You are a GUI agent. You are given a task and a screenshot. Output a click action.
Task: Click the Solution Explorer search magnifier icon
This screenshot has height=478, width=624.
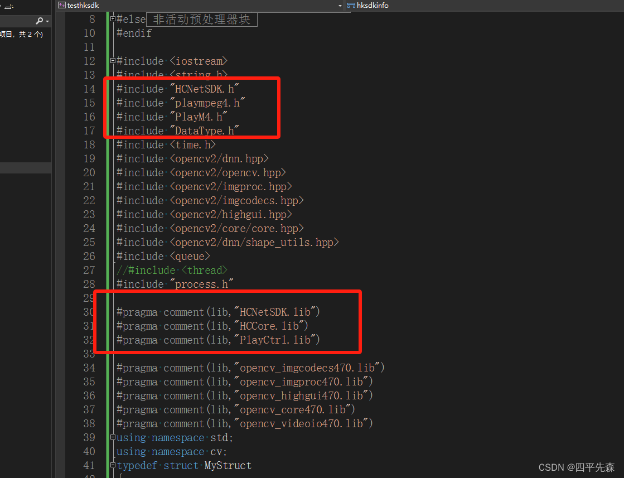coord(39,21)
